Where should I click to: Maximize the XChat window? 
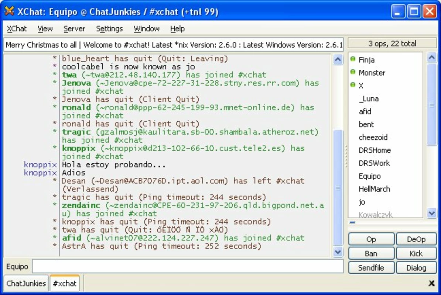pyautogui.click(x=414, y=11)
